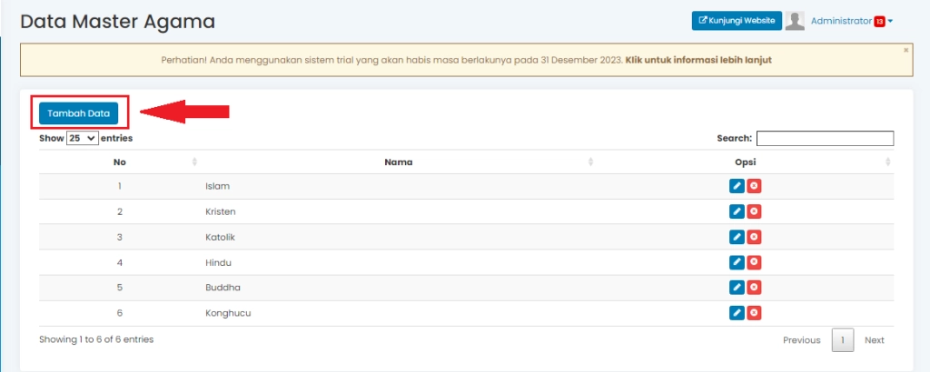Sort the table by No column
The width and height of the screenshot is (930, 372).
point(120,162)
